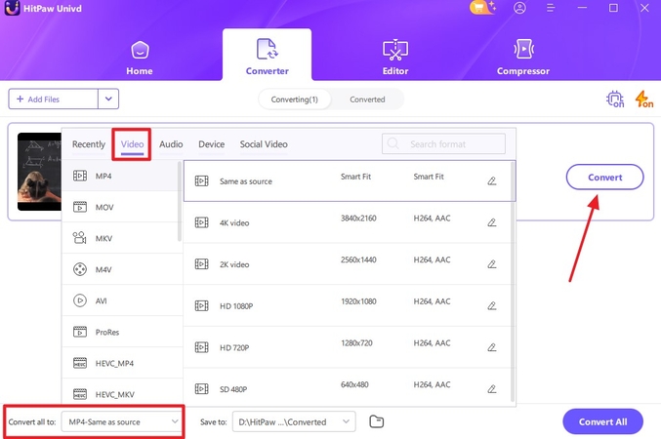Select the Device format tab
661x439 pixels.
pyautogui.click(x=211, y=144)
